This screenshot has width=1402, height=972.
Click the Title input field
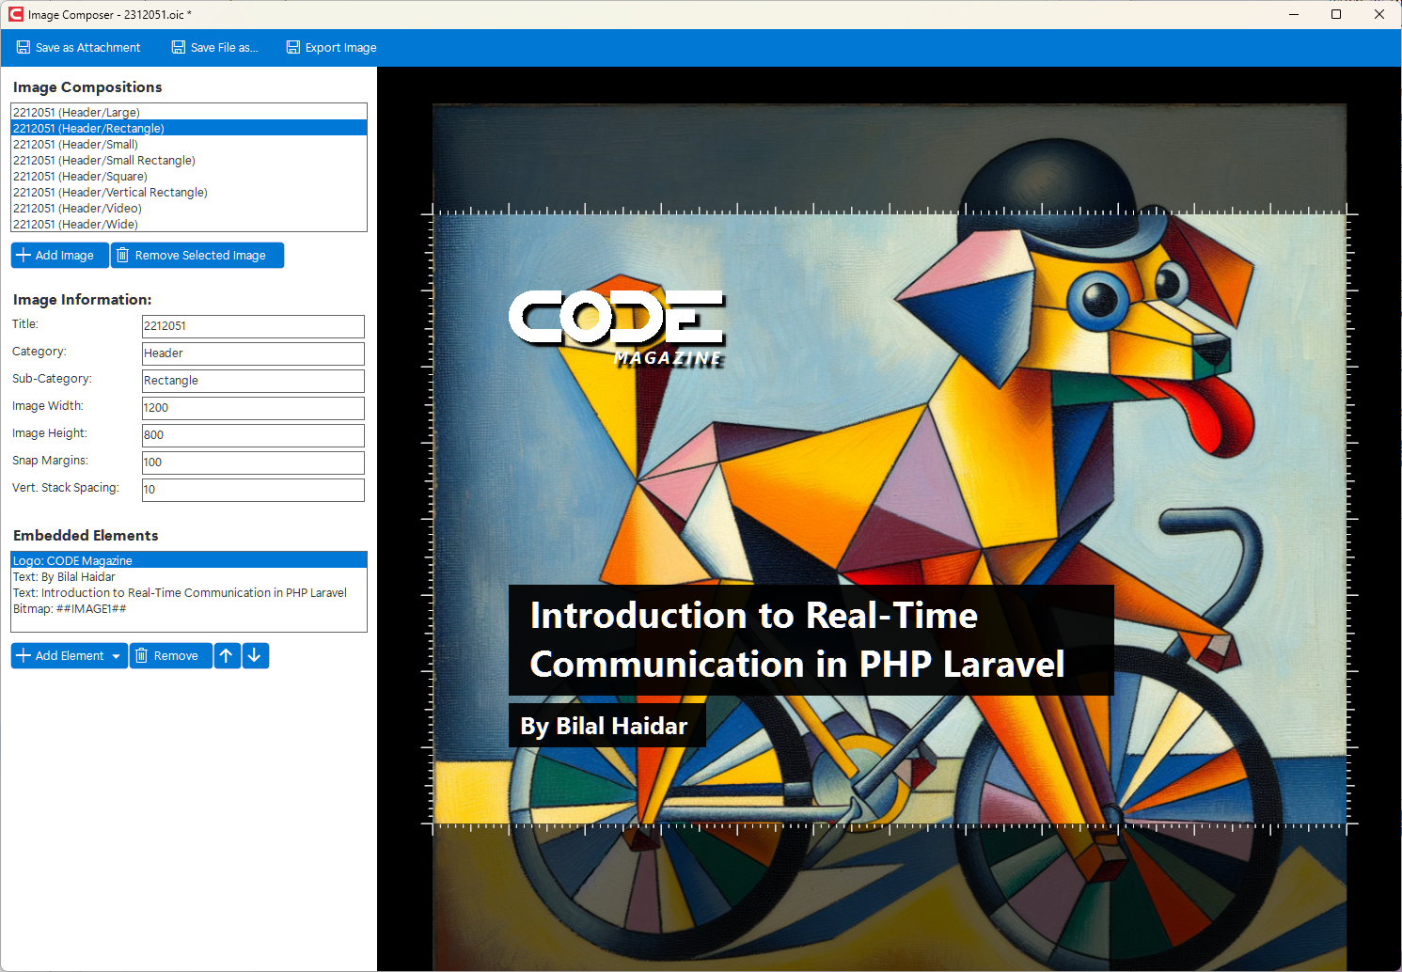click(x=253, y=326)
